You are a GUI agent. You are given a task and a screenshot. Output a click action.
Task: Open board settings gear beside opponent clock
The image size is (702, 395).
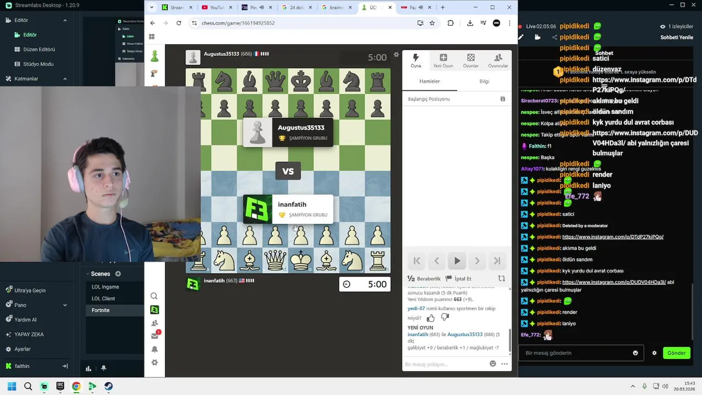(396, 55)
